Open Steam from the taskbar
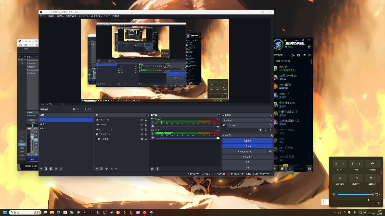The width and height of the screenshot is (385, 216). tap(112, 212)
